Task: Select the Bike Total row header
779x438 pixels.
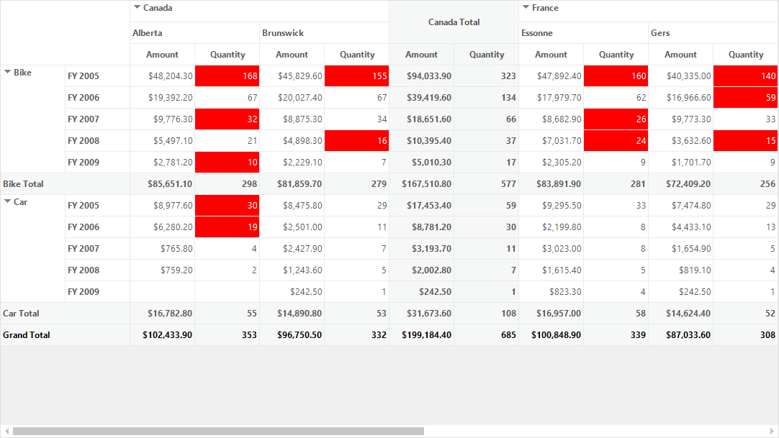Action: pyautogui.click(x=65, y=183)
